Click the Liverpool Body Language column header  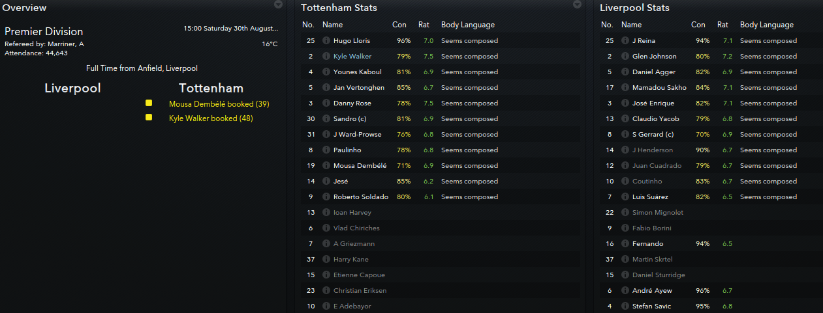pos(767,25)
